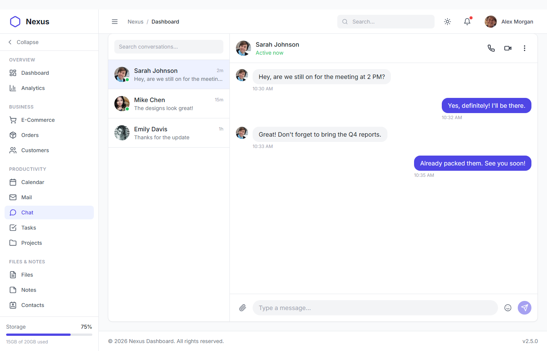Toggle the hamburger menu icon
This screenshot has height=351, width=547.
coord(115,22)
